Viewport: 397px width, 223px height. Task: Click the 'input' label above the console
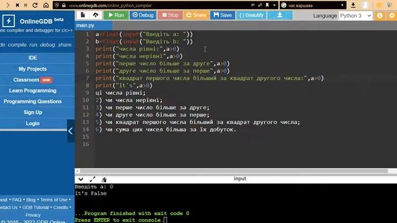[x=240, y=179]
